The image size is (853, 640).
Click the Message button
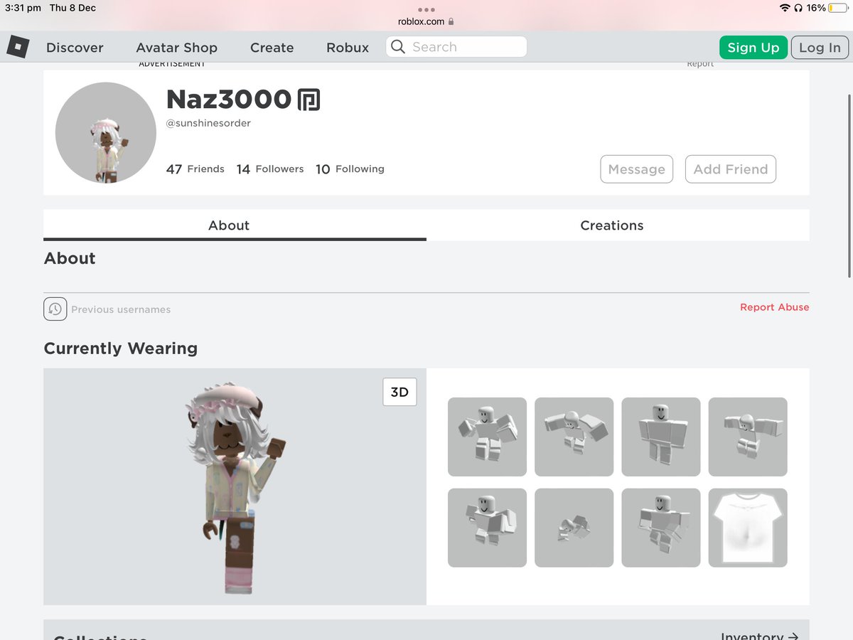tap(637, 169)
